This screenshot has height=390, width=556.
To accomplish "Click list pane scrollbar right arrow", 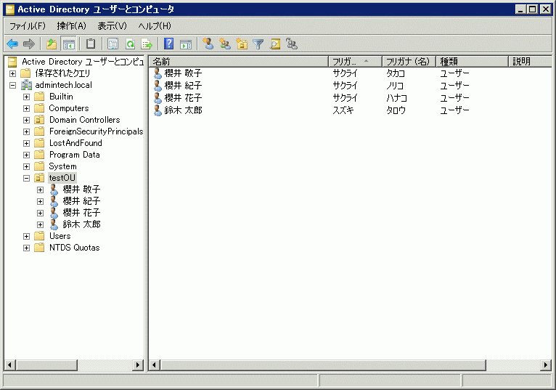I will [546, 365].
